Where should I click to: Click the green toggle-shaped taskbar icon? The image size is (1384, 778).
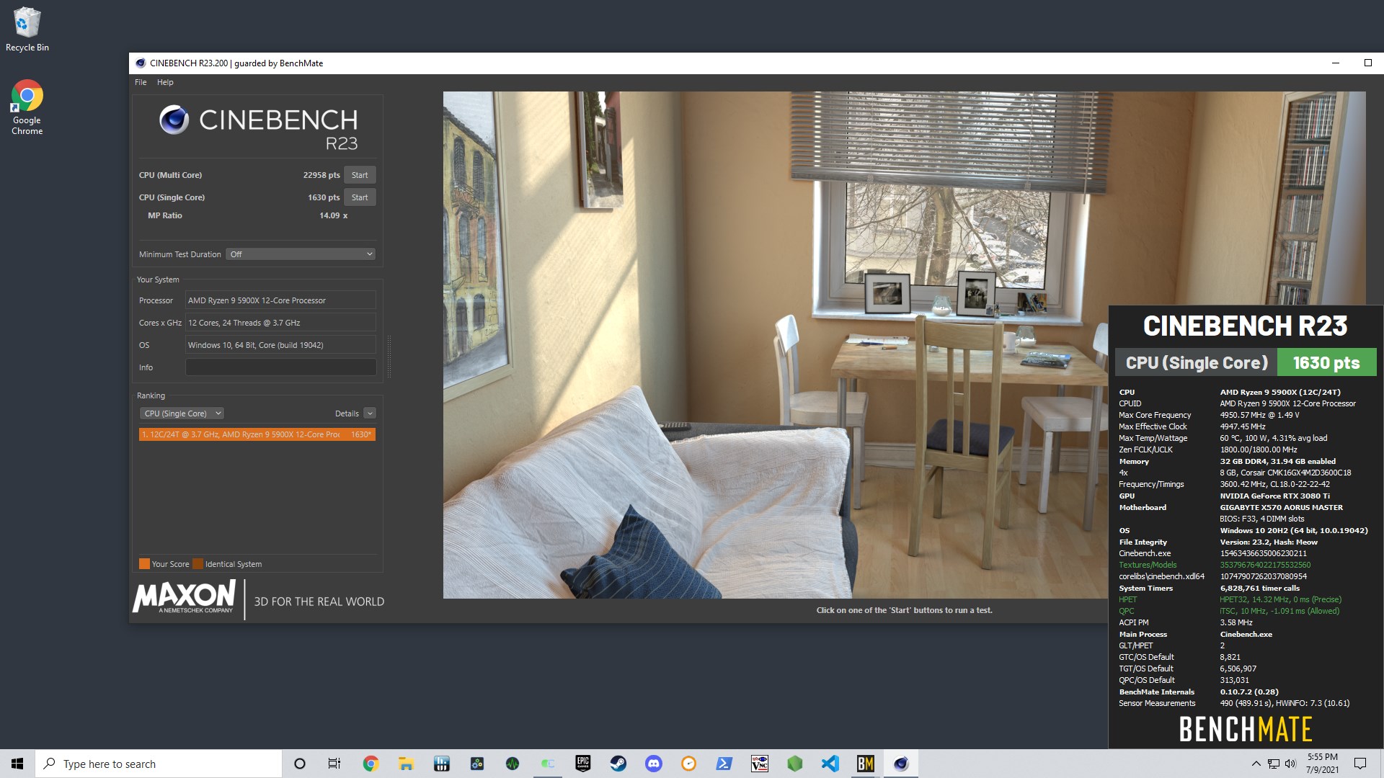click(x=548, y=764)
